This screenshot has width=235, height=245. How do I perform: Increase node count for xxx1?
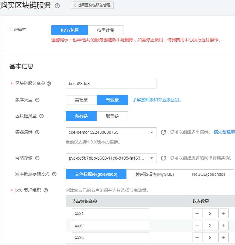223,213
